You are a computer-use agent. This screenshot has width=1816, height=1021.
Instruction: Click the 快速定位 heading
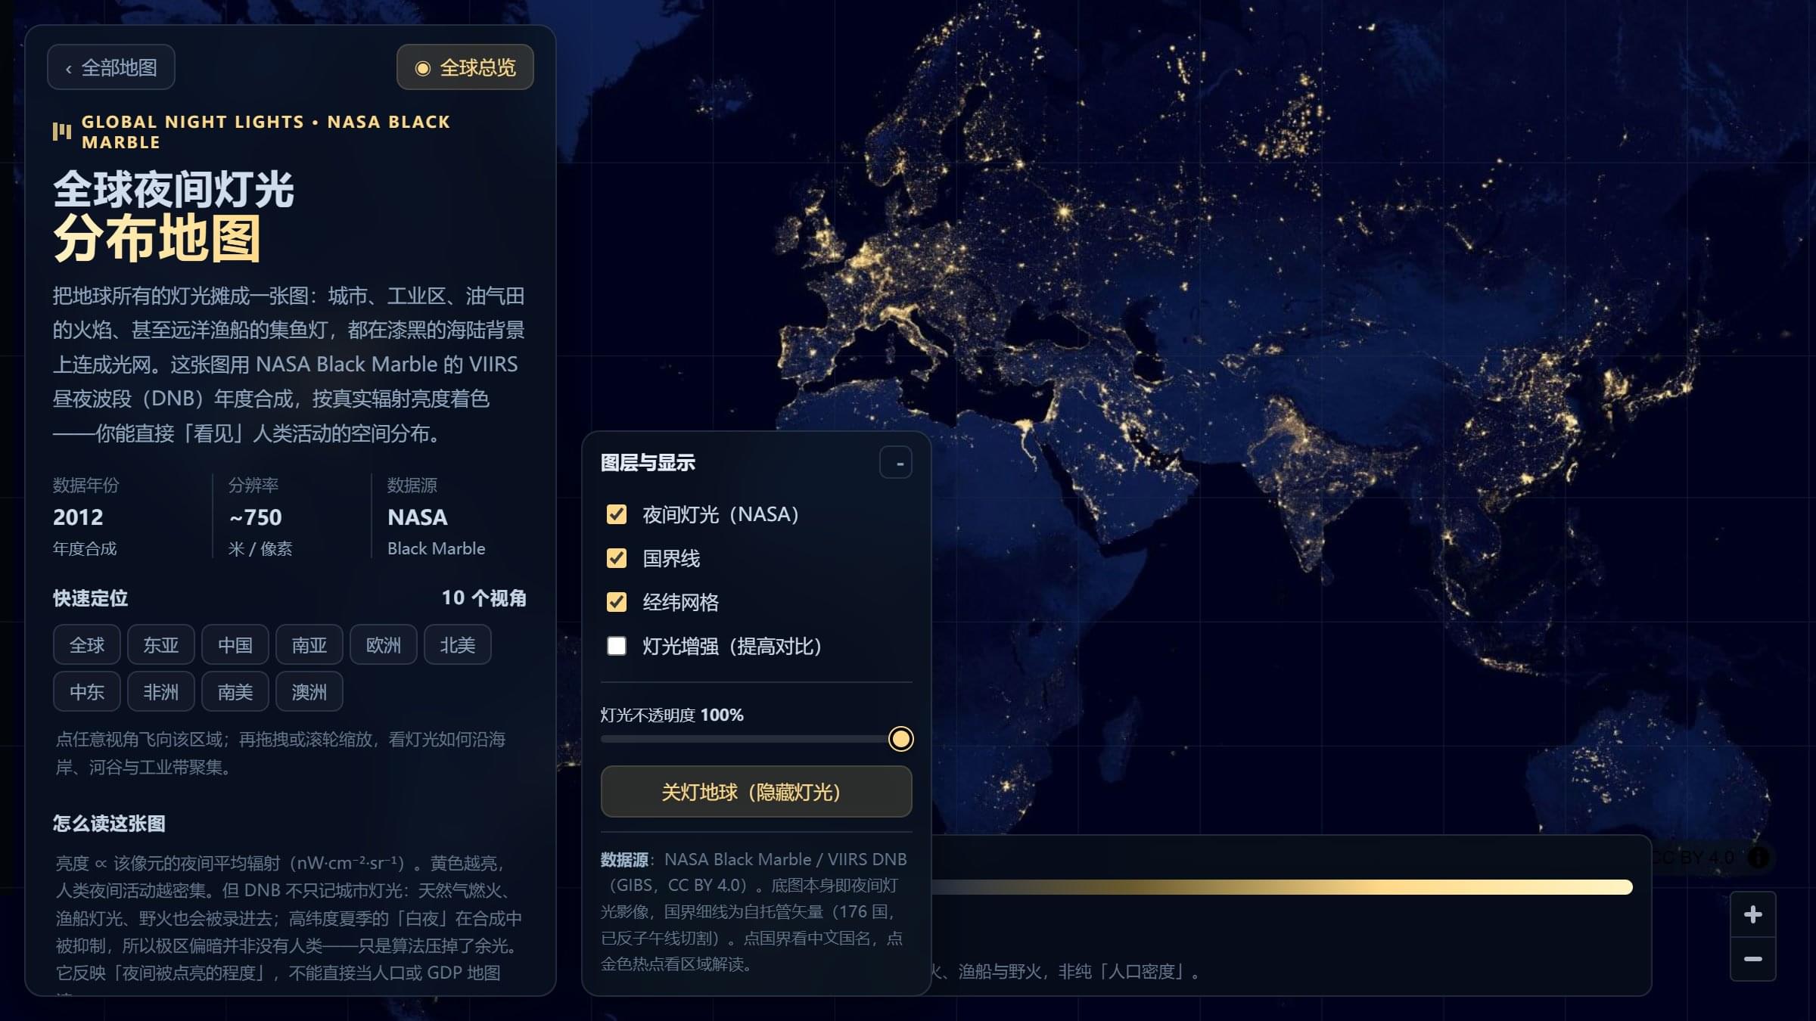[x=90, y=598]
